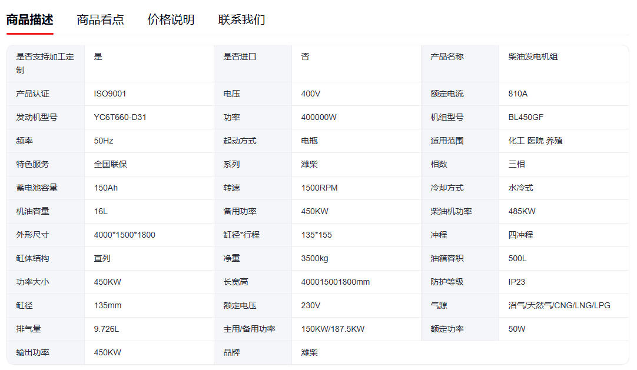This screenshot has width=637, height=370.
Task: Click the 400015001800mm dimension value
Action: pyautogui.click(x=335, y=282)
